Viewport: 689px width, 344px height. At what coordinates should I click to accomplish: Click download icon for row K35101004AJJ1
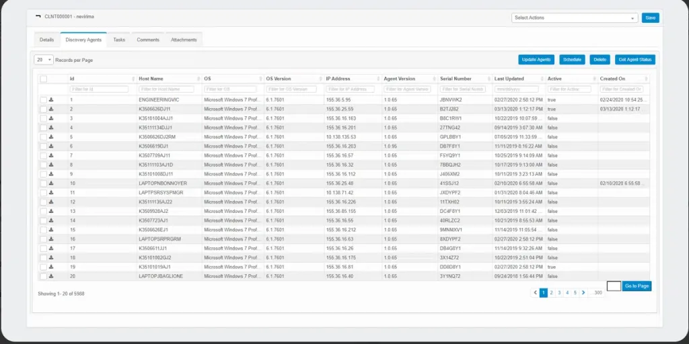coord(51,118)
